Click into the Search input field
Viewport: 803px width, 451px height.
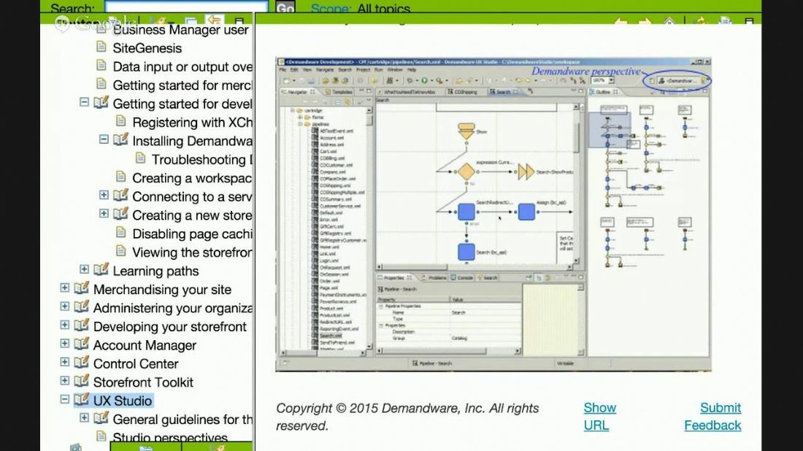[186, 7]
